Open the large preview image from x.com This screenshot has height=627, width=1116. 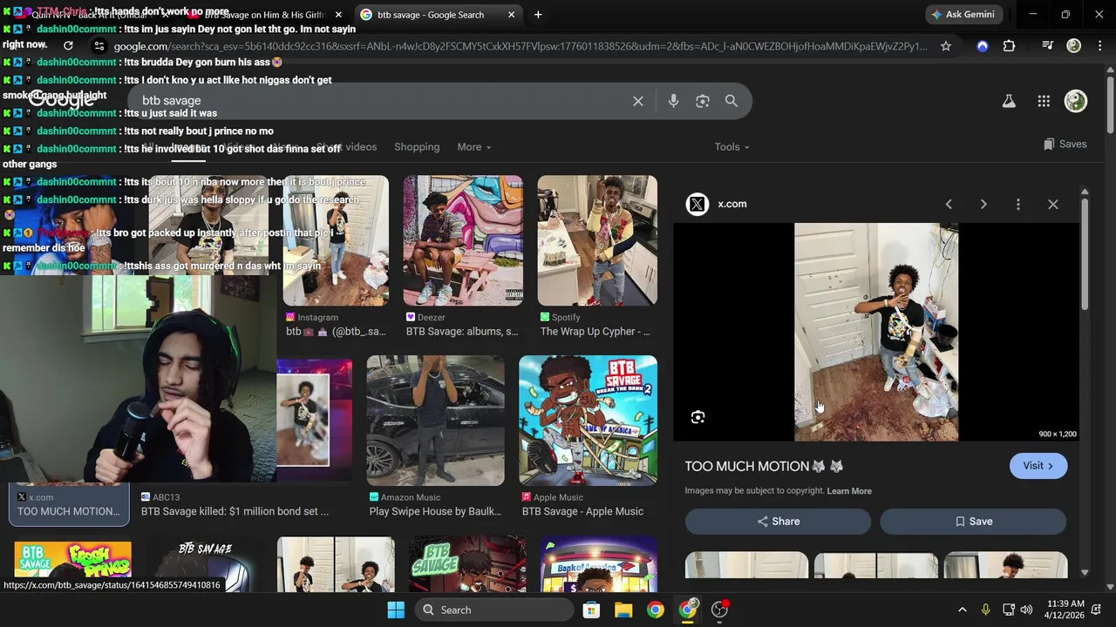(x=876, y=332)
